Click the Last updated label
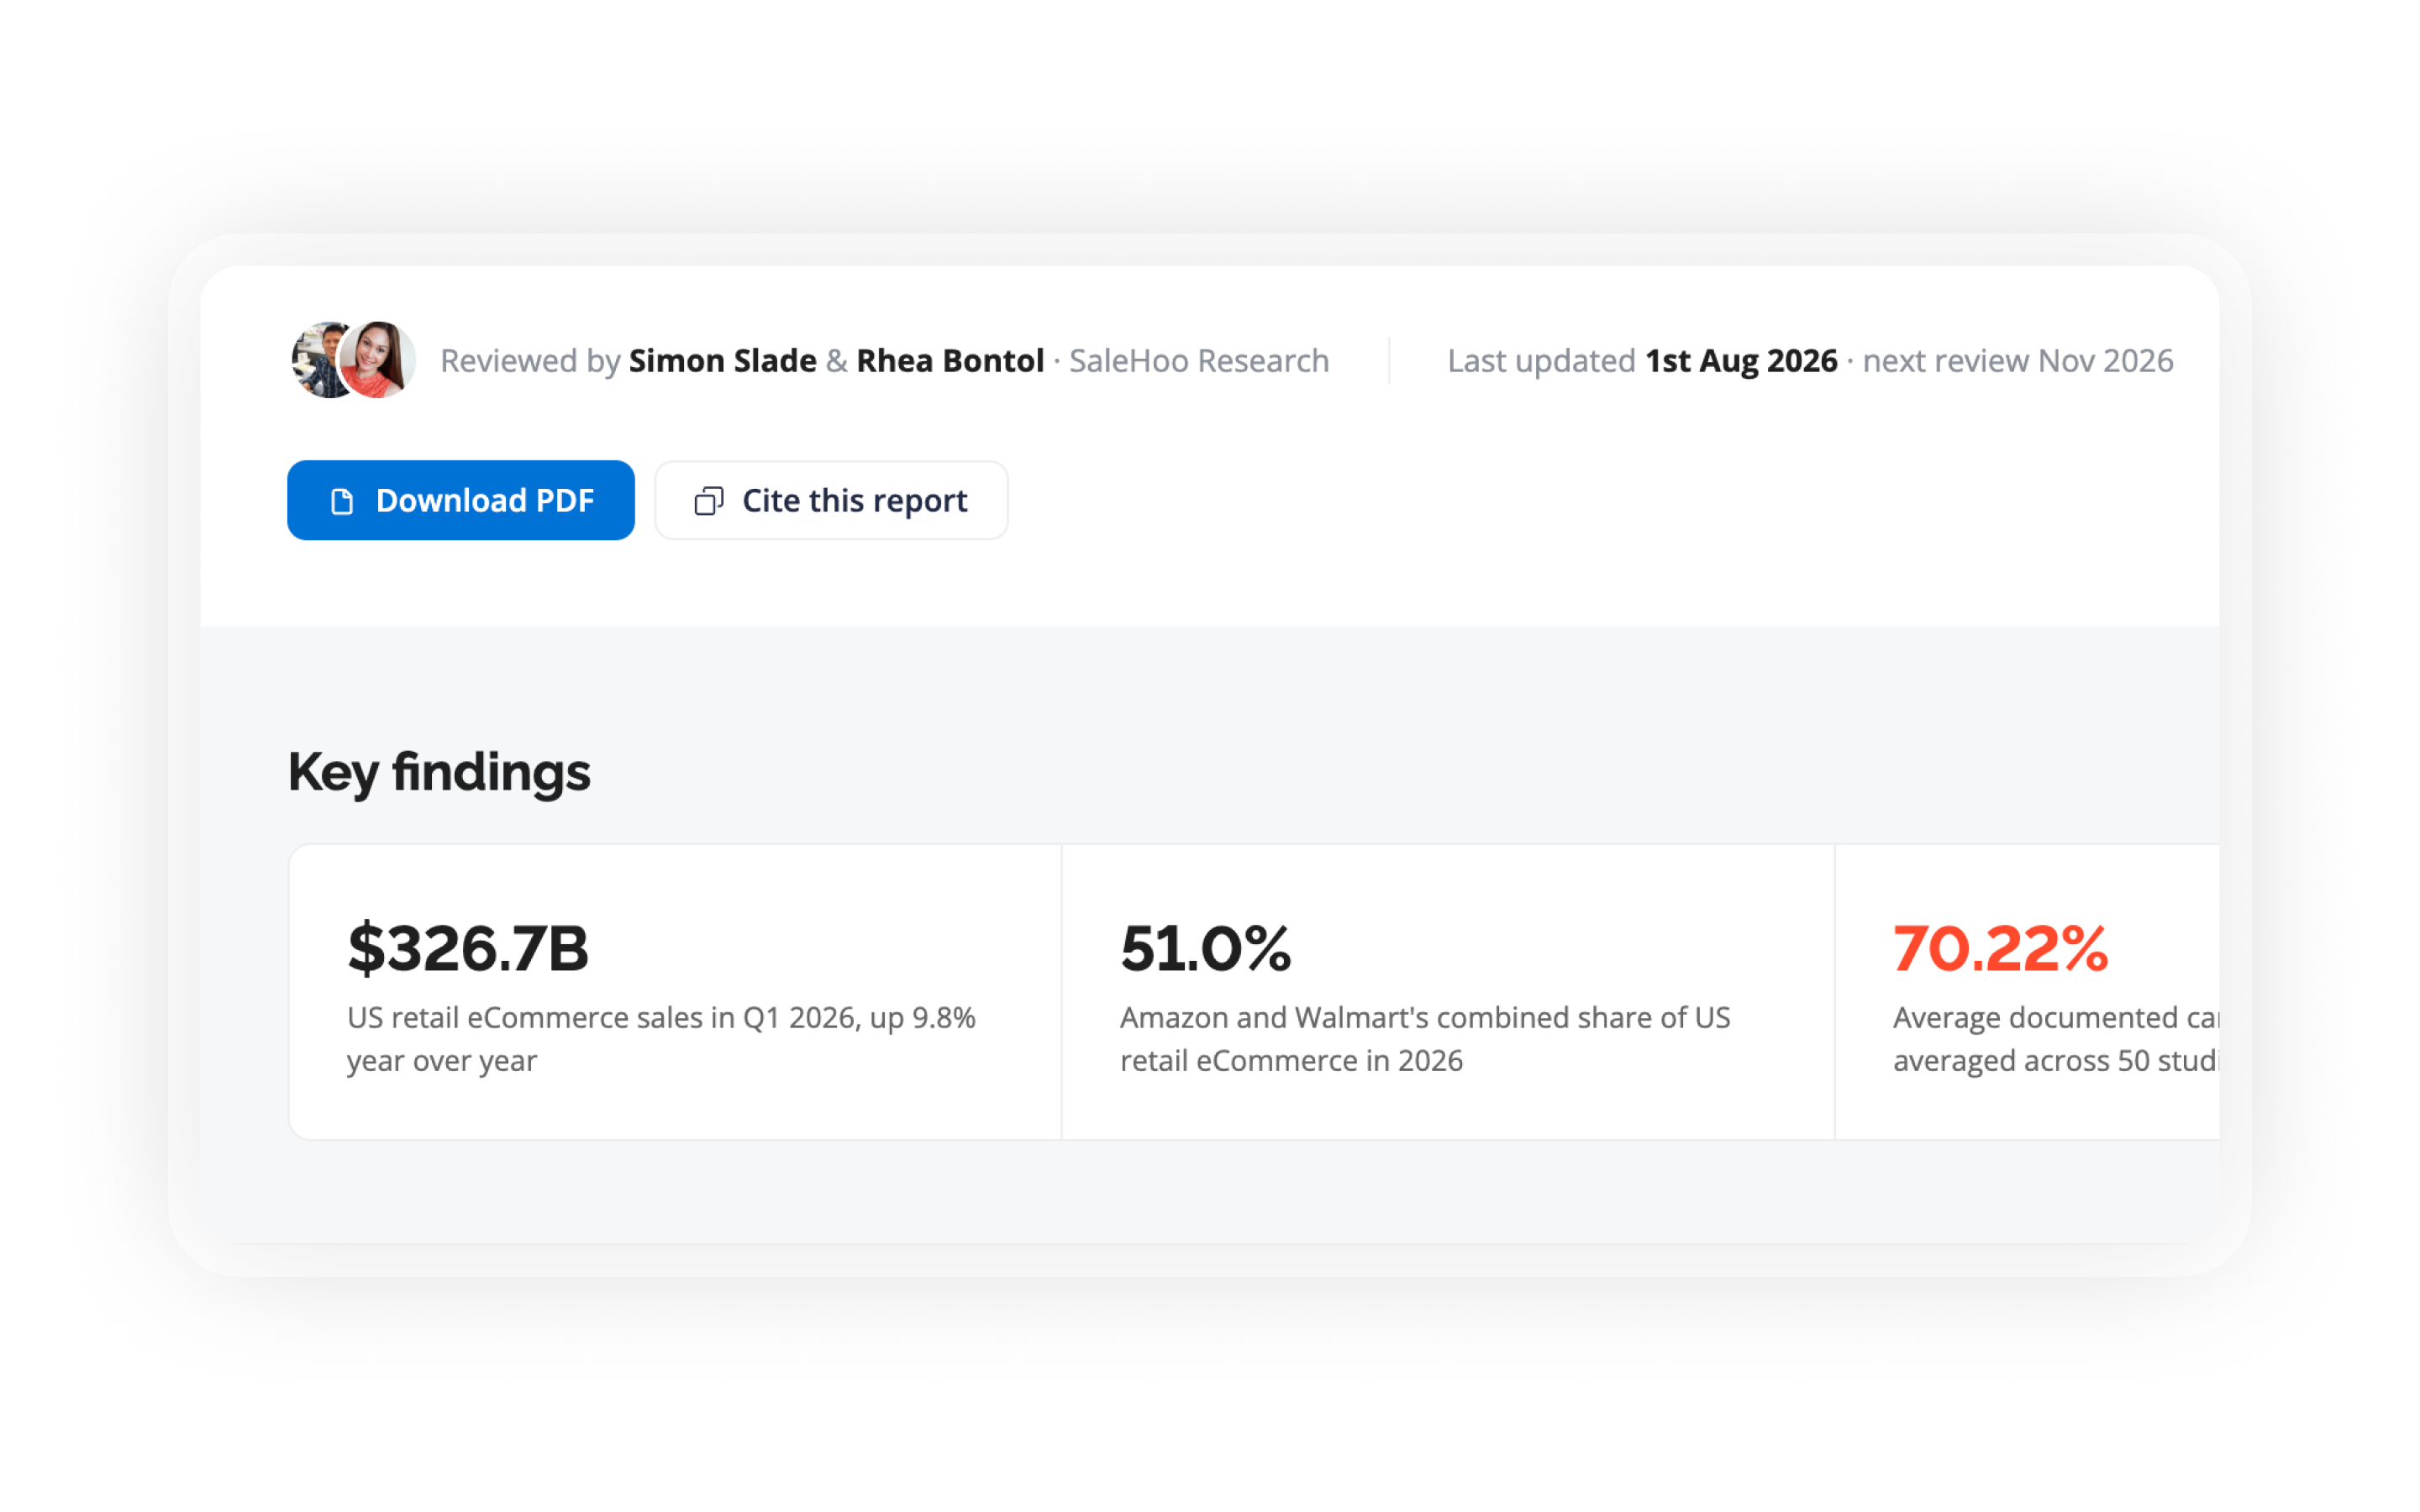Image resolution: width=2420 pixels, height=1512 pixels. click(x=1541, y=361)
